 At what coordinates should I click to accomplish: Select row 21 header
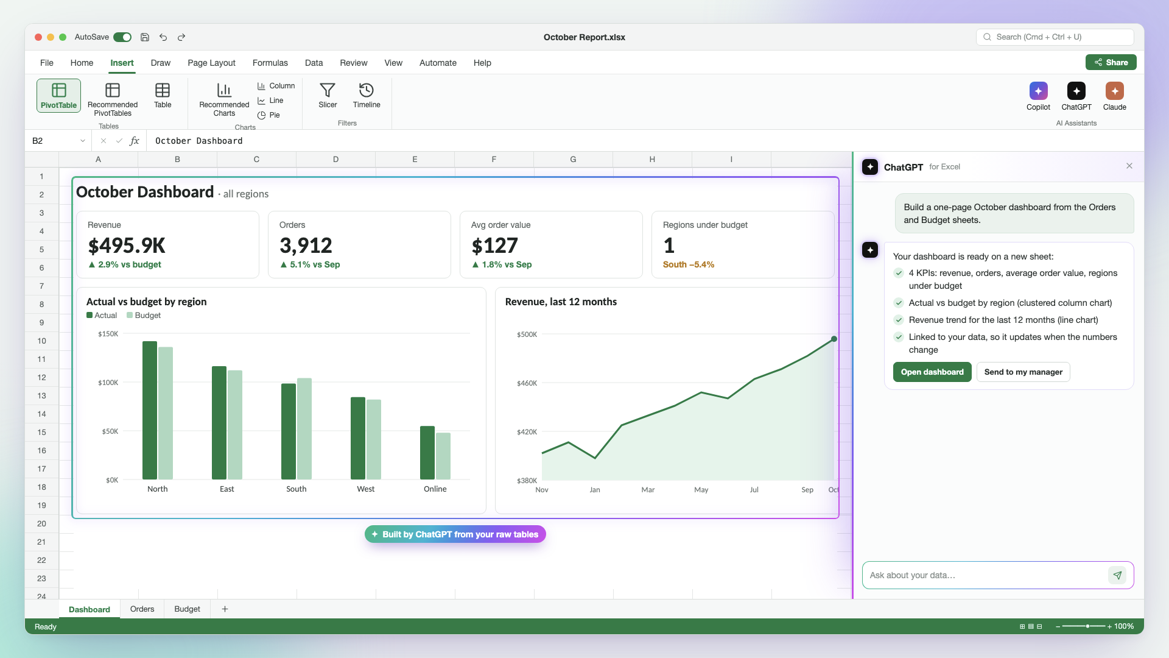tap(41, 542)
